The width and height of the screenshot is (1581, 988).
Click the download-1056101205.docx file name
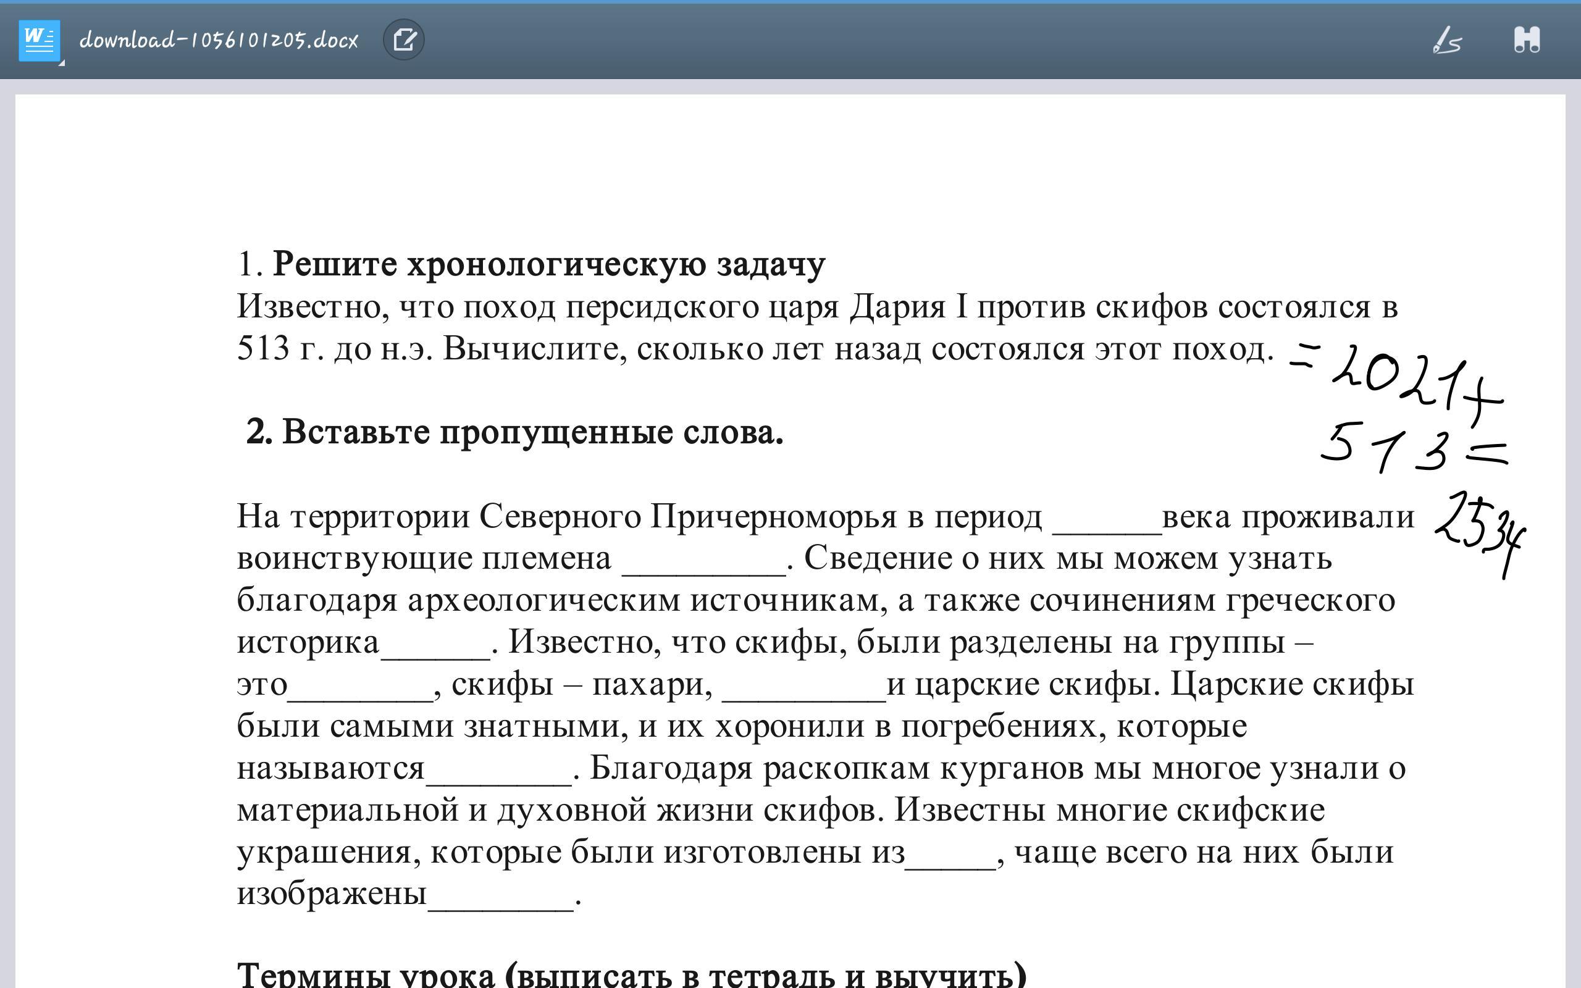click(x=218, y=41)
